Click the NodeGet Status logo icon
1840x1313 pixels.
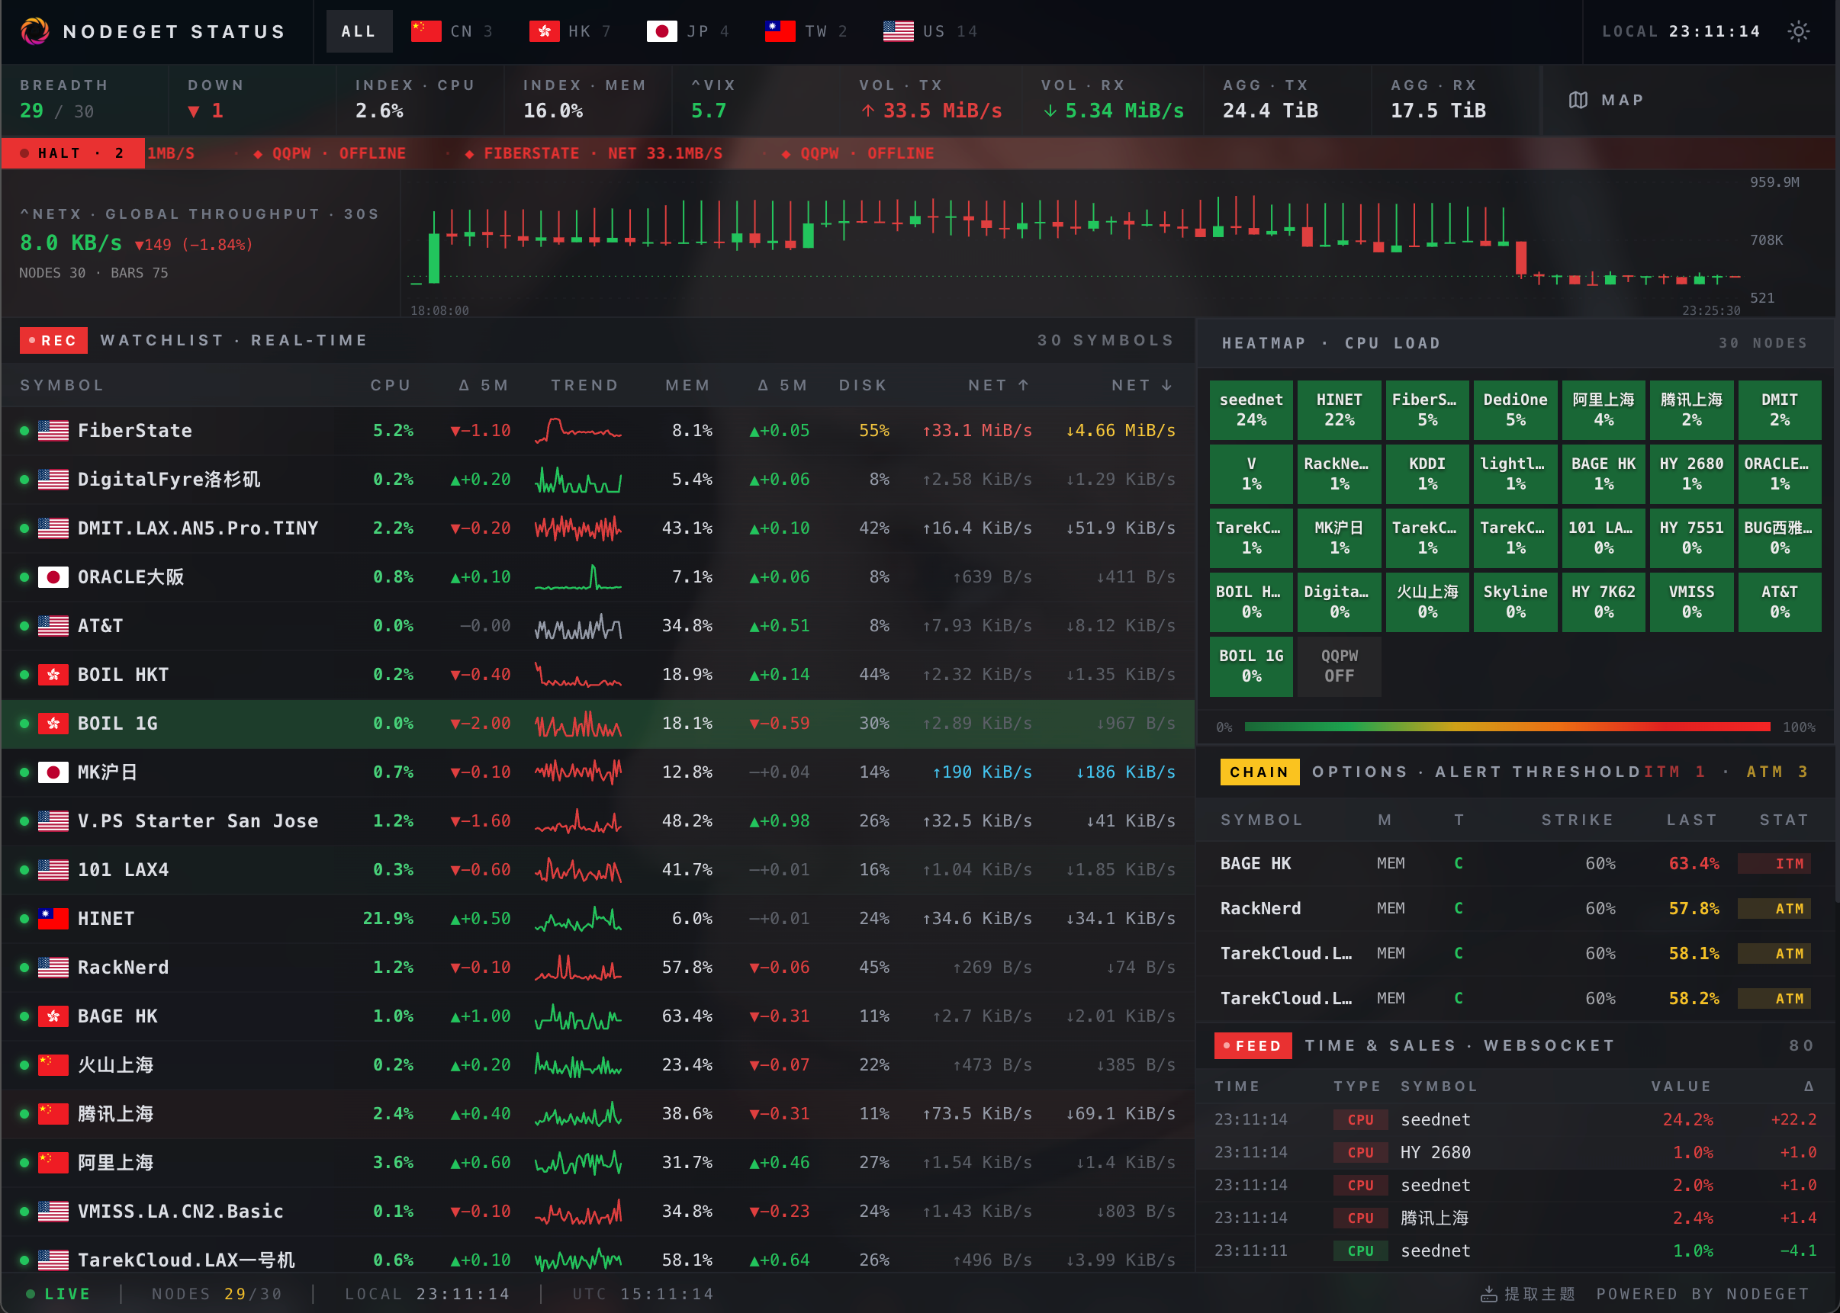pos(35,31)
